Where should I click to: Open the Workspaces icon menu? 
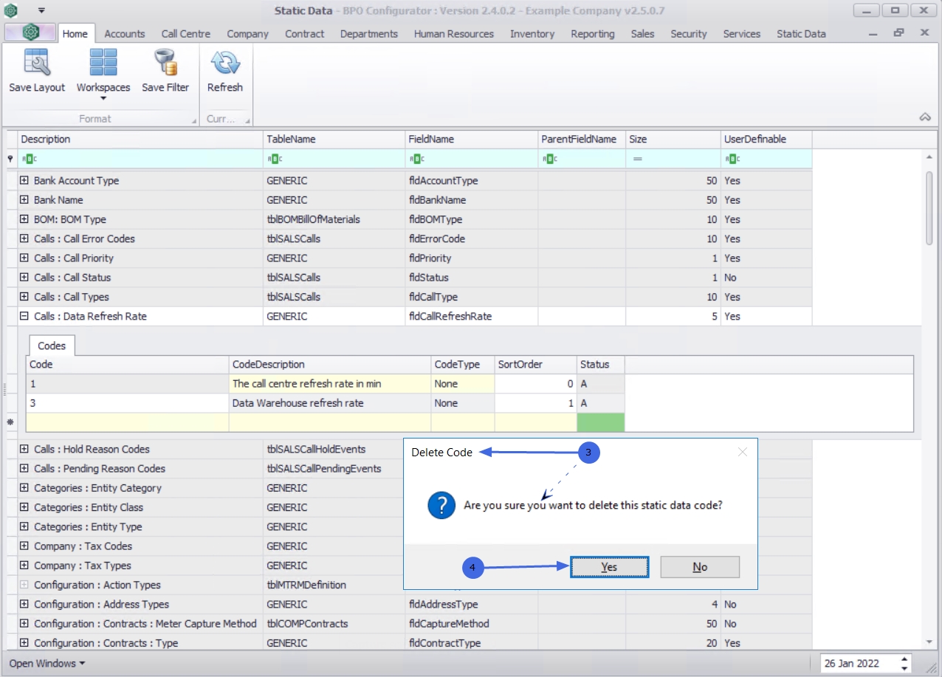pos(103,63)
